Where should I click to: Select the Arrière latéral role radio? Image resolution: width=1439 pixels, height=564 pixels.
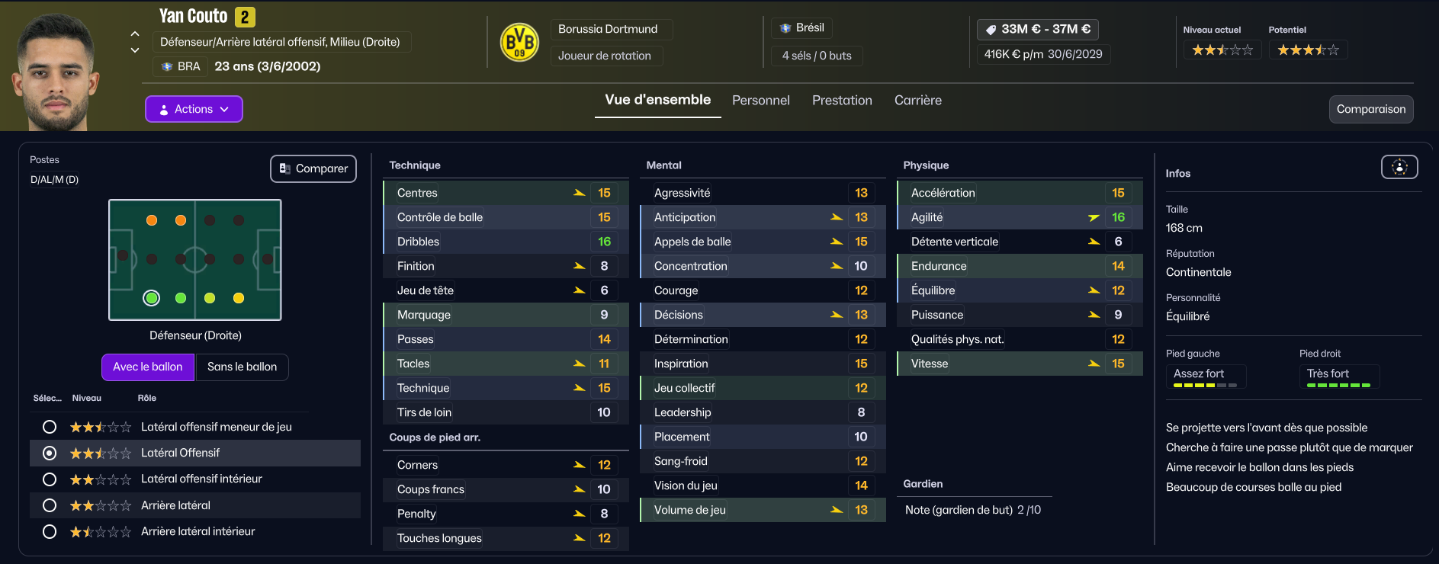click(x=50, y=505)
